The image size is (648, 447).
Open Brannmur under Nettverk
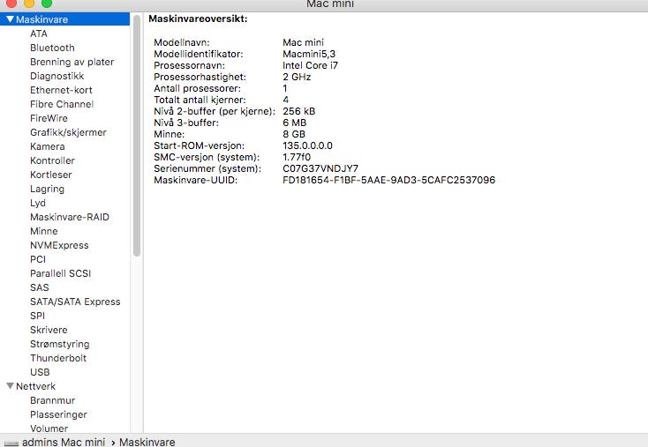[52, 400]
